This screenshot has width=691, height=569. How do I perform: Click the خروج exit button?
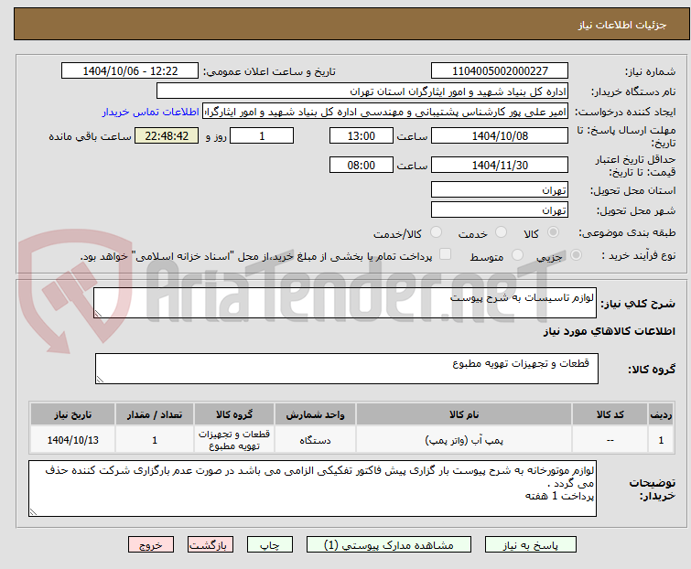(151, 545)
